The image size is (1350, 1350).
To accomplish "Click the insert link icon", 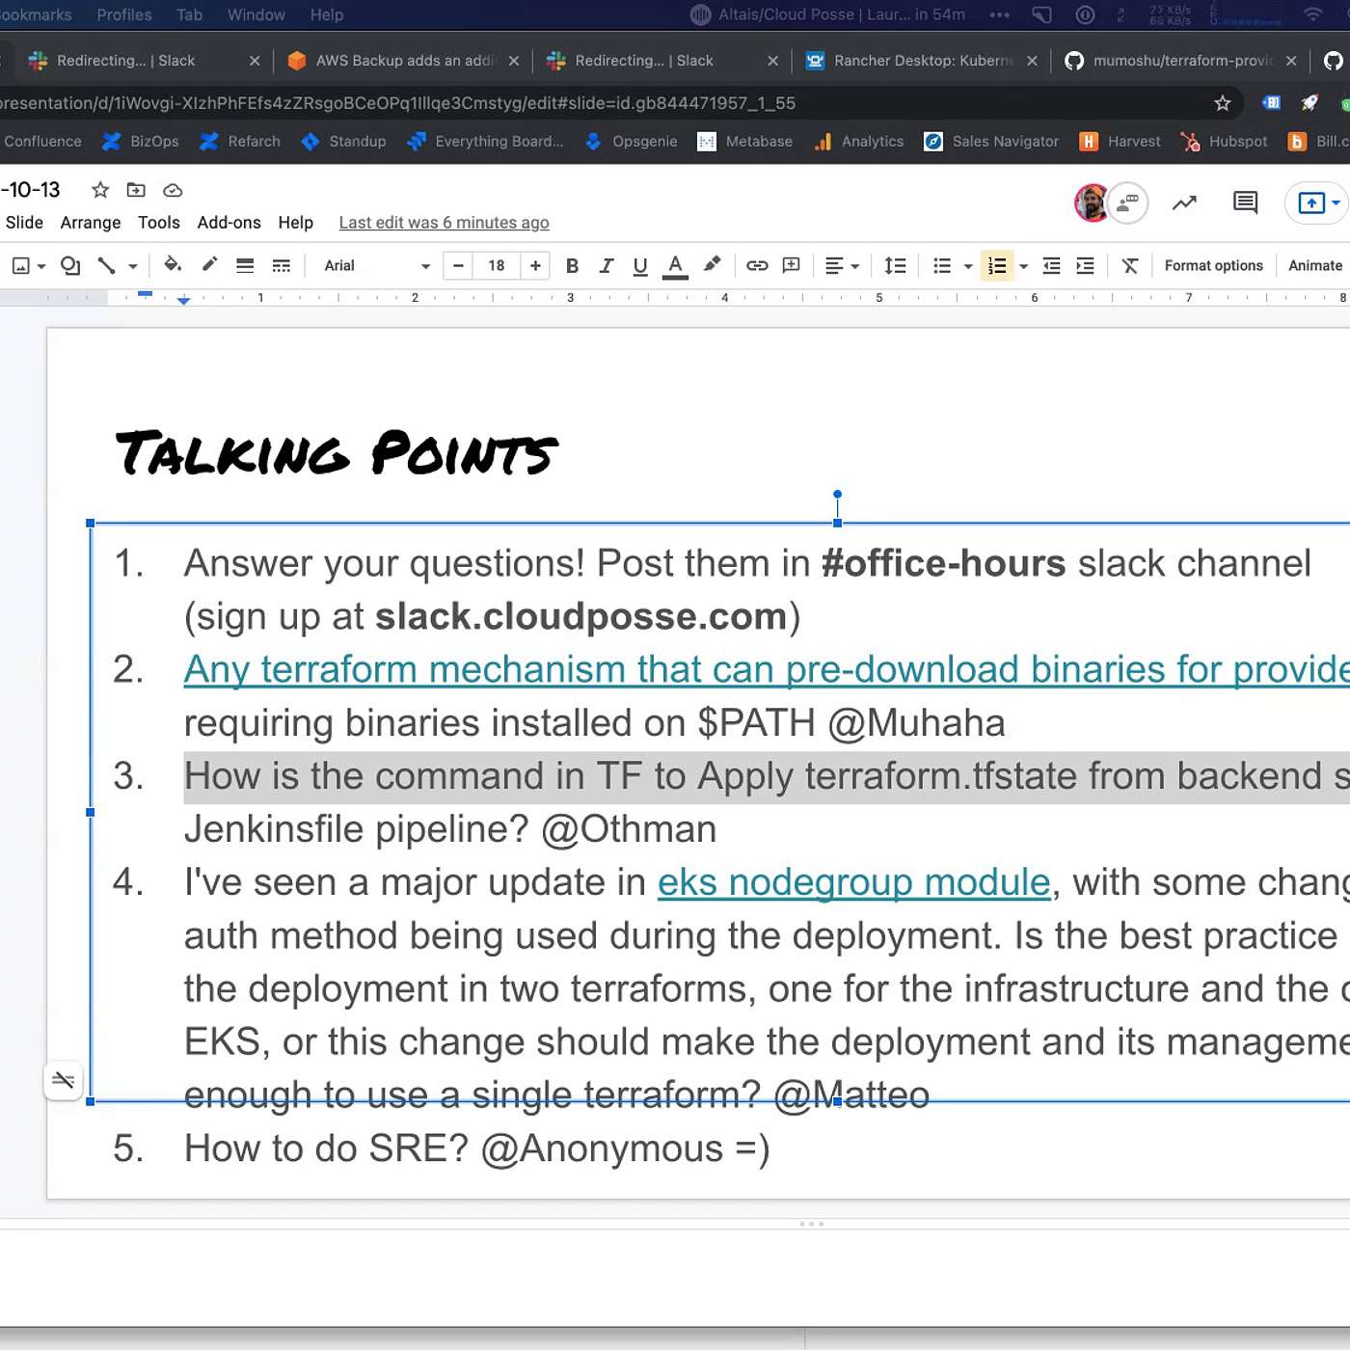I will (x=757, y=265).
